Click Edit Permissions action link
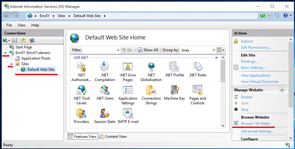295x149 pixels. pyautogui.click(x=256, y=47)
